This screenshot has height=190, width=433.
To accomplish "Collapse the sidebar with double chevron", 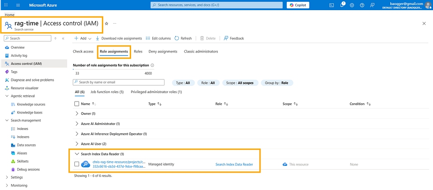I will (x=63, y=39).
